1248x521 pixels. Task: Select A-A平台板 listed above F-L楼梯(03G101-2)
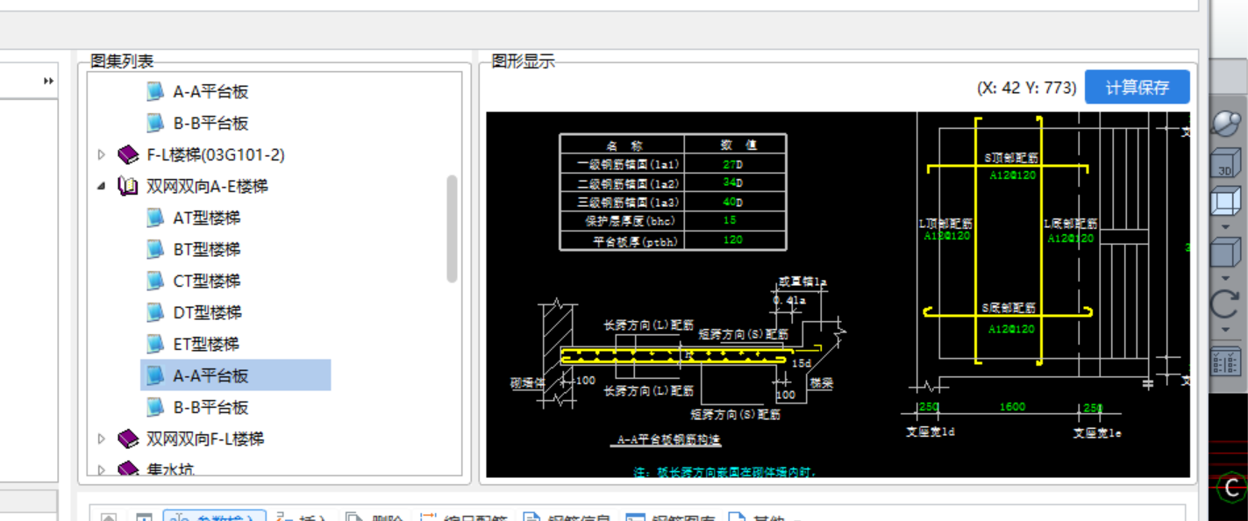click(x=210, y=92)
